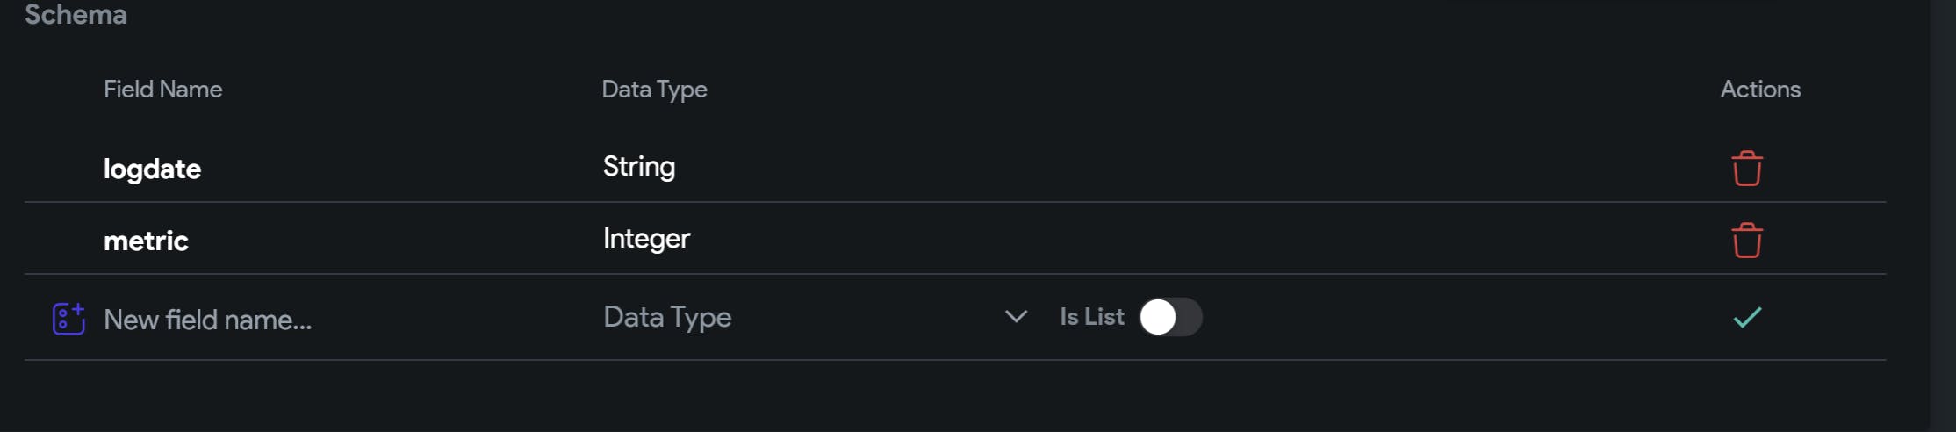This screenshot has height=432, width=1956.
Task: Delete the logdate field with trash icon
Action: pyautogui.click(x=1746, y=169)
